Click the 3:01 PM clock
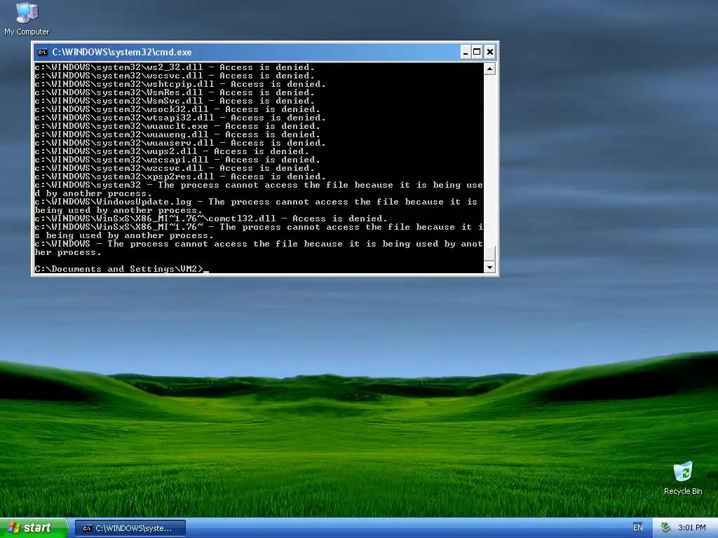 tap(691, 527)
